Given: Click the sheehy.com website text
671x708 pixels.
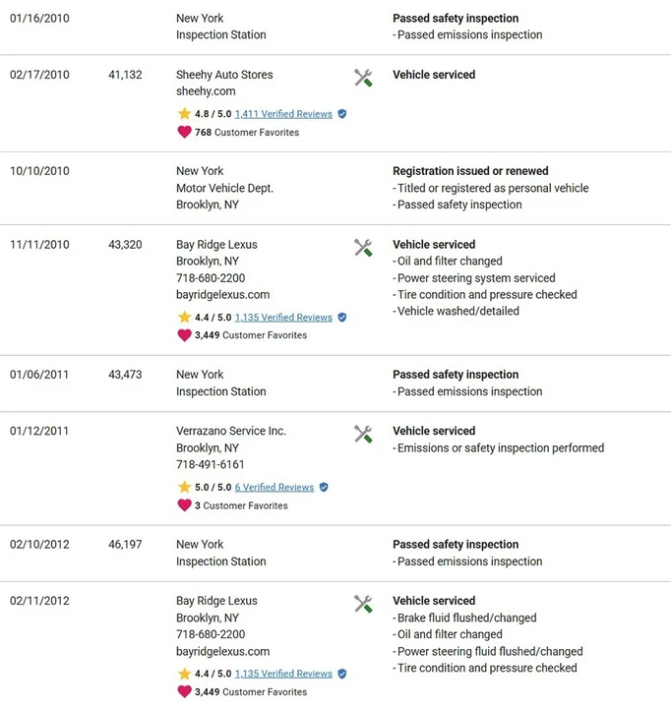Looking at the screenshot, I should pyautogui.click(x=206, y=91).
